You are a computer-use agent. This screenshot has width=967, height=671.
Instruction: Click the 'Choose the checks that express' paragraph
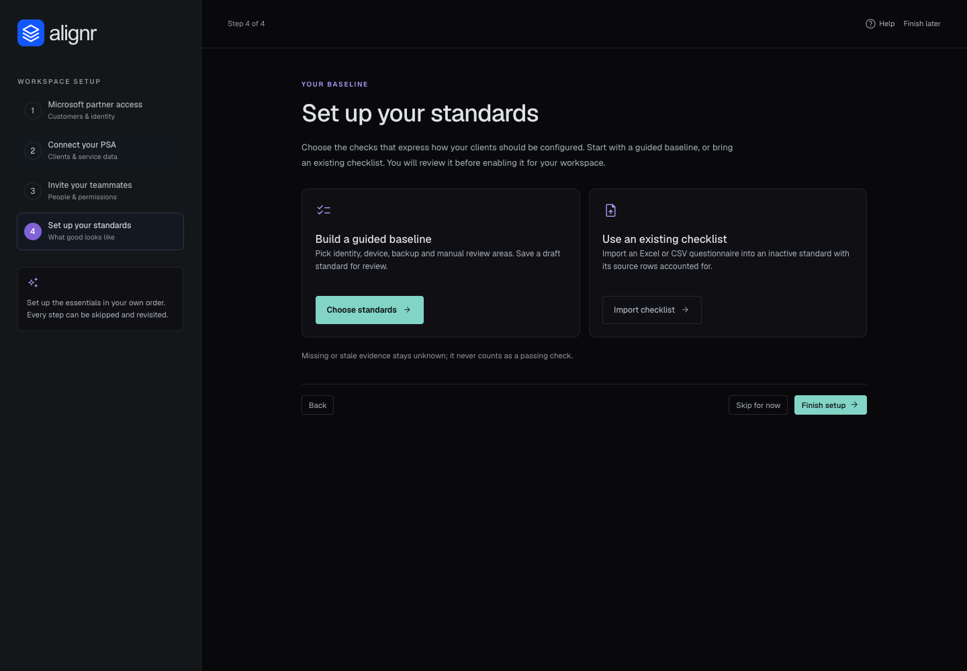pyautogui.click(x=517, y=155)
